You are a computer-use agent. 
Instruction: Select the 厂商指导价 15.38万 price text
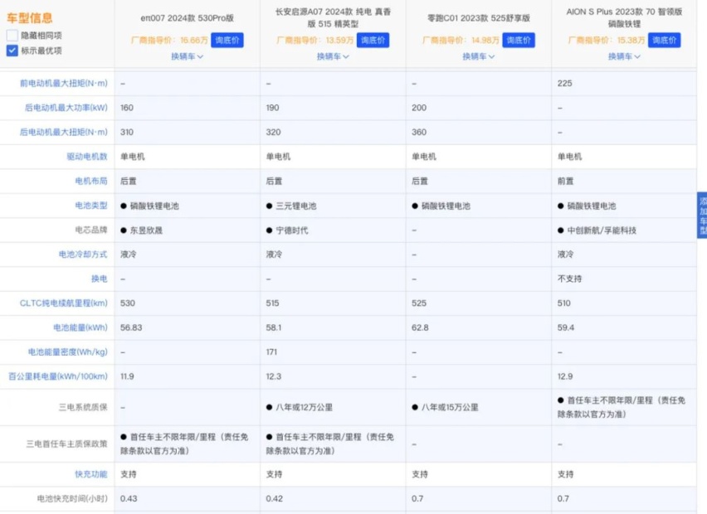(x=607, y=40)
